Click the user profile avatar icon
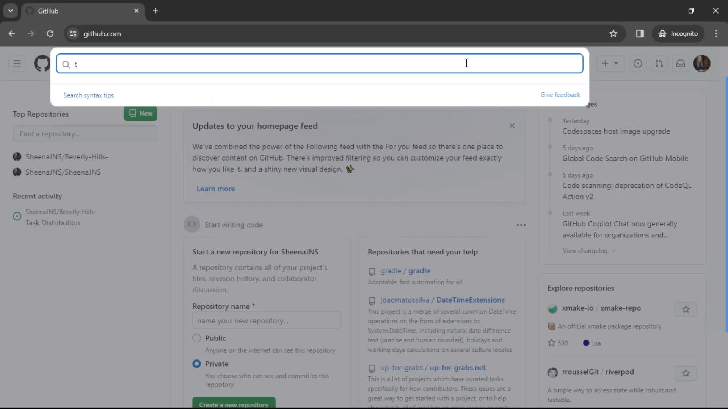 click(702, 63)
